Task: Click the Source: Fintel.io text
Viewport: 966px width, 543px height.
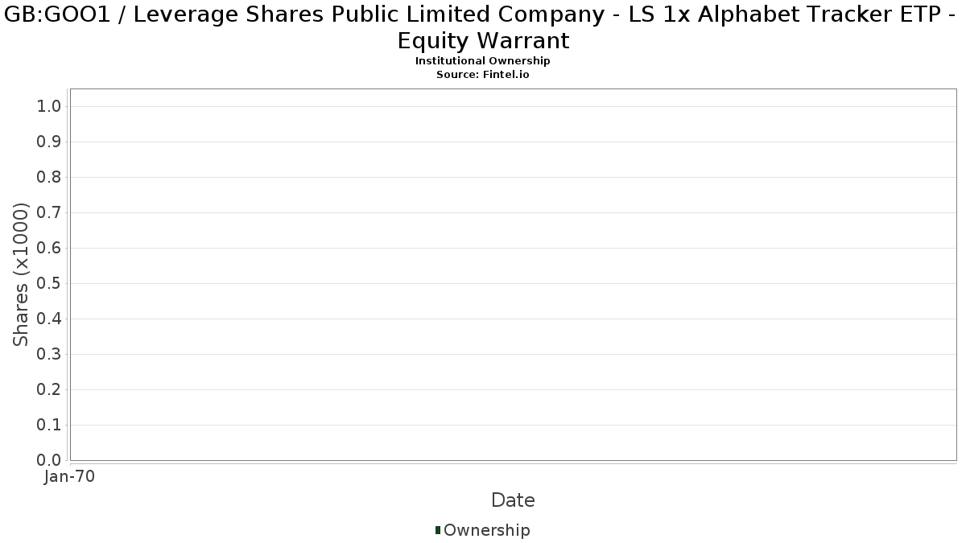Action: coord(482,74)
